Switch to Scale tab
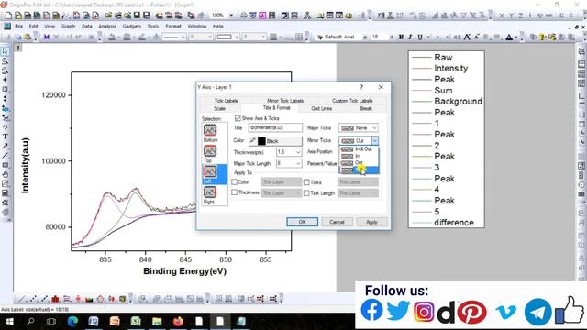This screenshot has width=587, height=330. [x=219, y=108]
